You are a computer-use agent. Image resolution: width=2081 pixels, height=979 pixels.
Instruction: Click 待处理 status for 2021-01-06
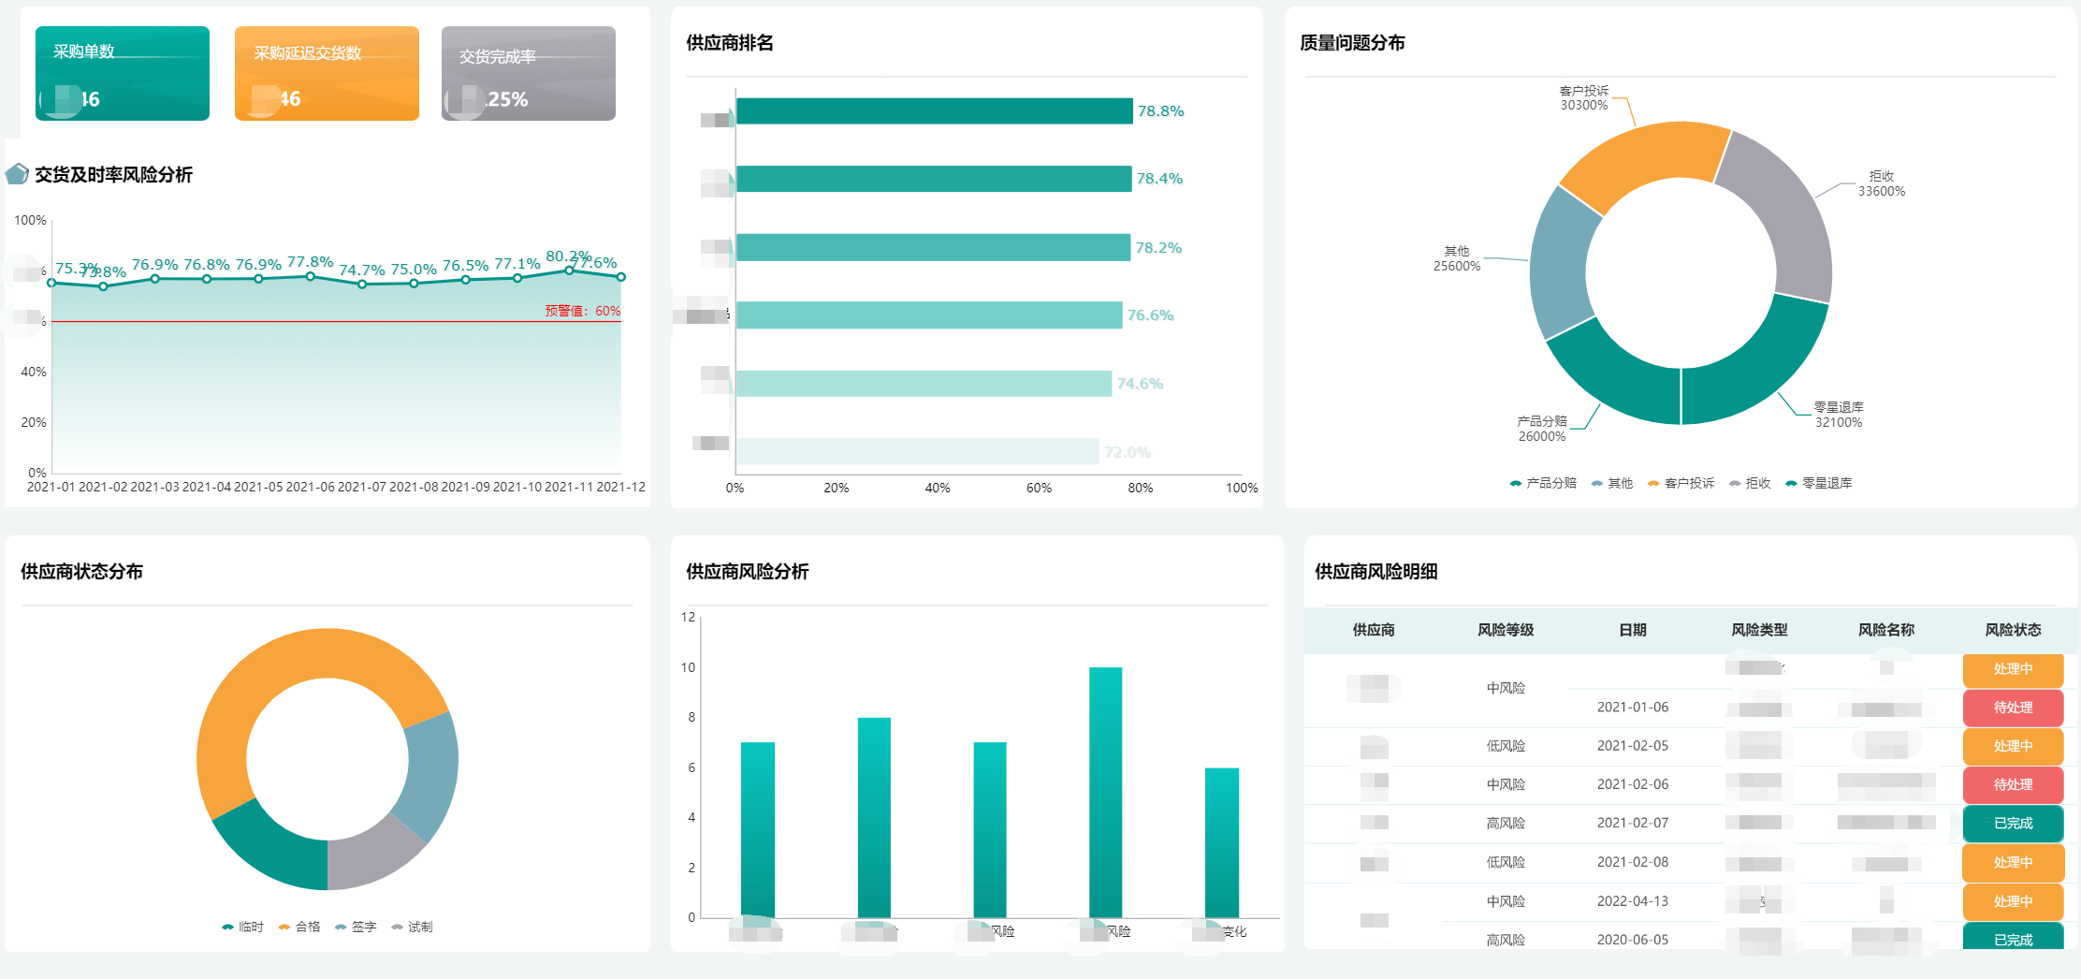coord(2014,708)
